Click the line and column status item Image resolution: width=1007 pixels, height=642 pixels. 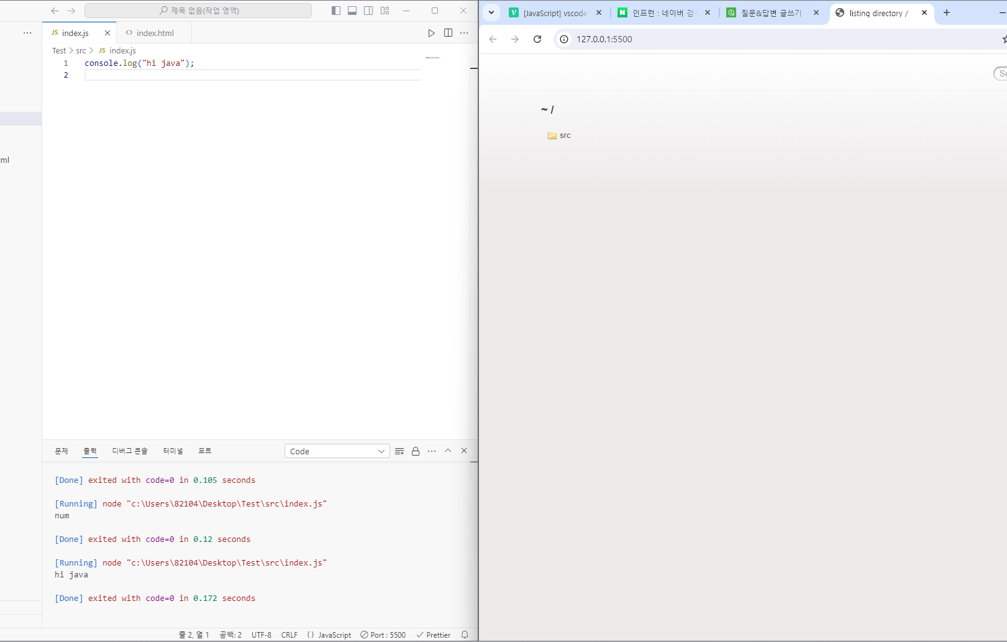pyautogui.click(x=194, y=635)
